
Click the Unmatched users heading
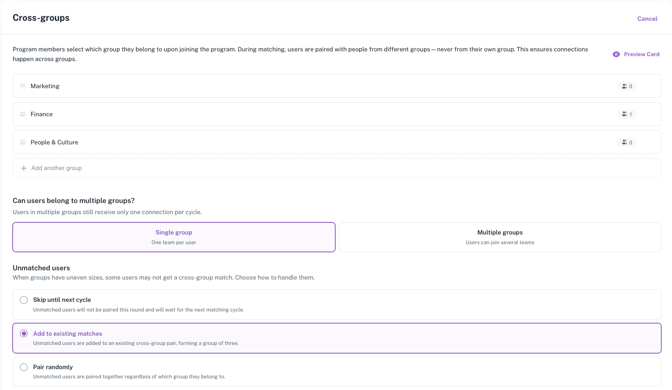(x=41, y=268)
